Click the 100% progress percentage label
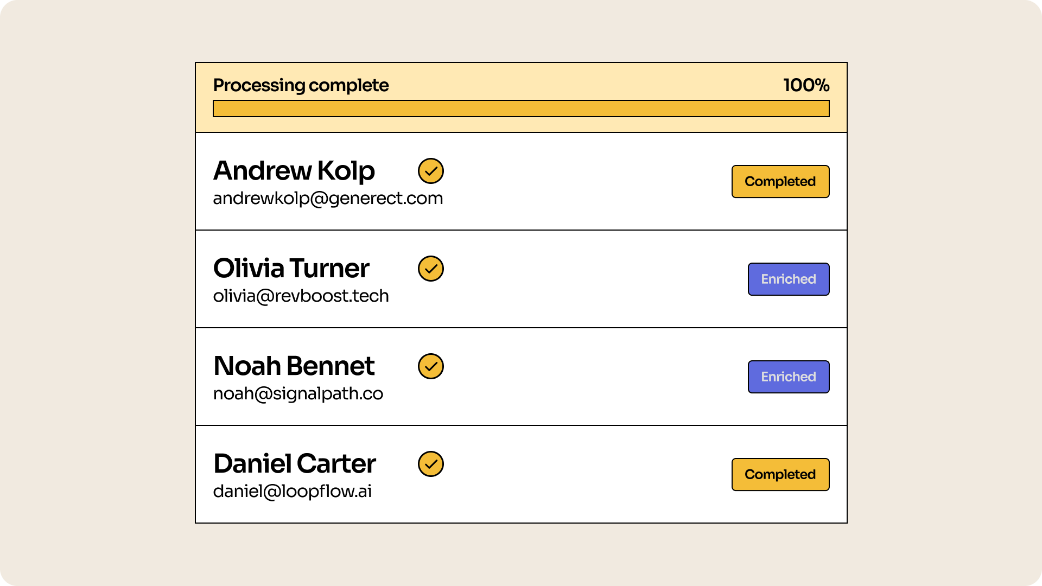Screen dimensions: 1042x586 [x=806, y=85]
